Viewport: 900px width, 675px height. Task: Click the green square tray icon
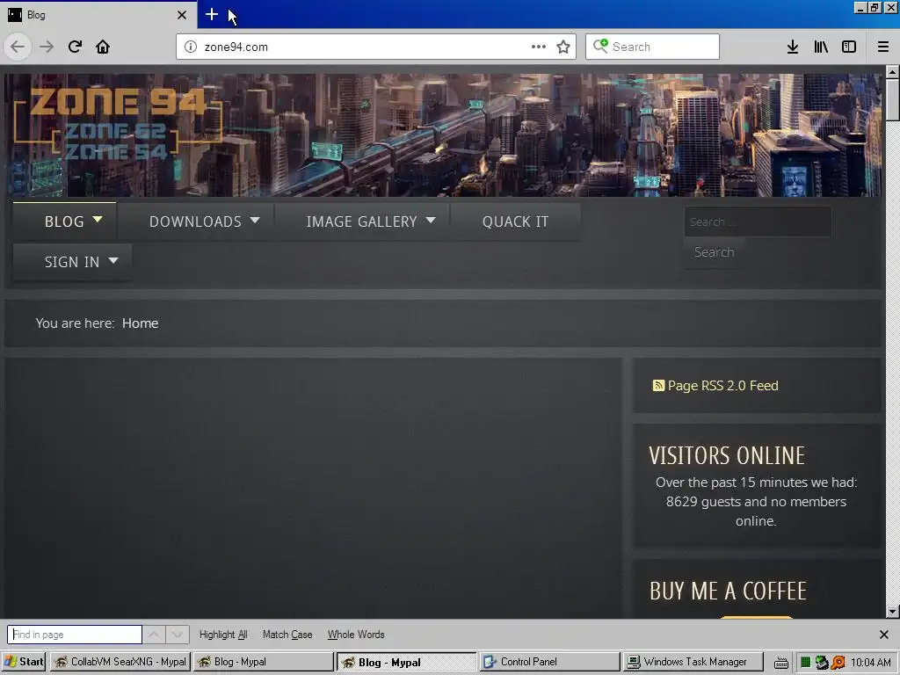coord(805,663)
